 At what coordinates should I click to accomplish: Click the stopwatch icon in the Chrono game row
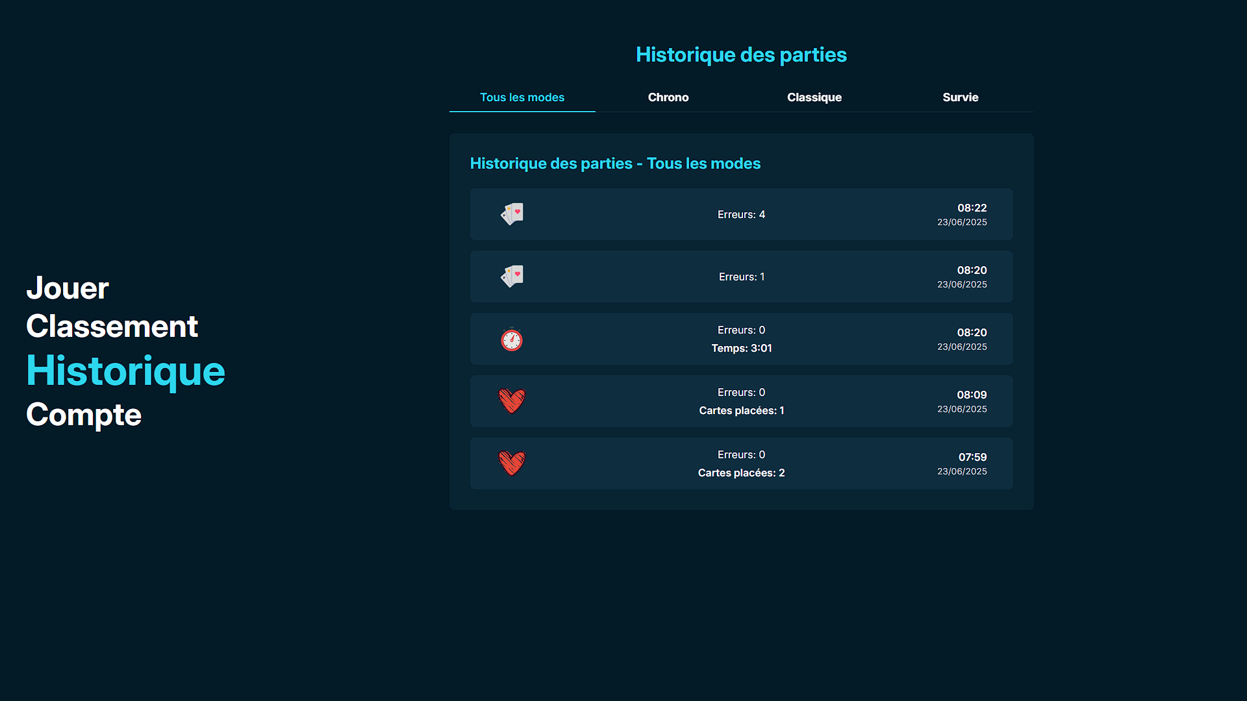pyautogui.click(x=512, y=339)
